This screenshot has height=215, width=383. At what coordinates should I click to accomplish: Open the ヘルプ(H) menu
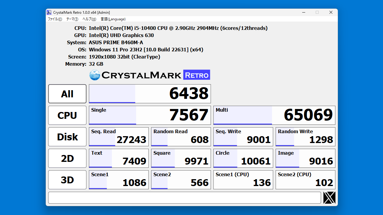pyautogui.click(x=89, y=19)
